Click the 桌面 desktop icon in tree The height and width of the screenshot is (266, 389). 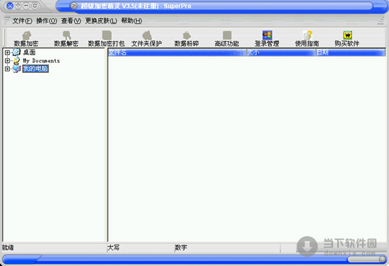pos(17,52)
